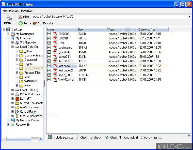Click the PDF icon for file 061218

55,38
